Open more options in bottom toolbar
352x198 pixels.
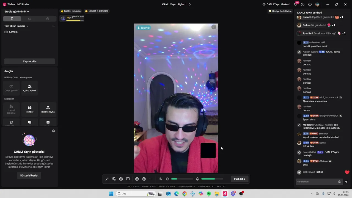coord(151,179)
